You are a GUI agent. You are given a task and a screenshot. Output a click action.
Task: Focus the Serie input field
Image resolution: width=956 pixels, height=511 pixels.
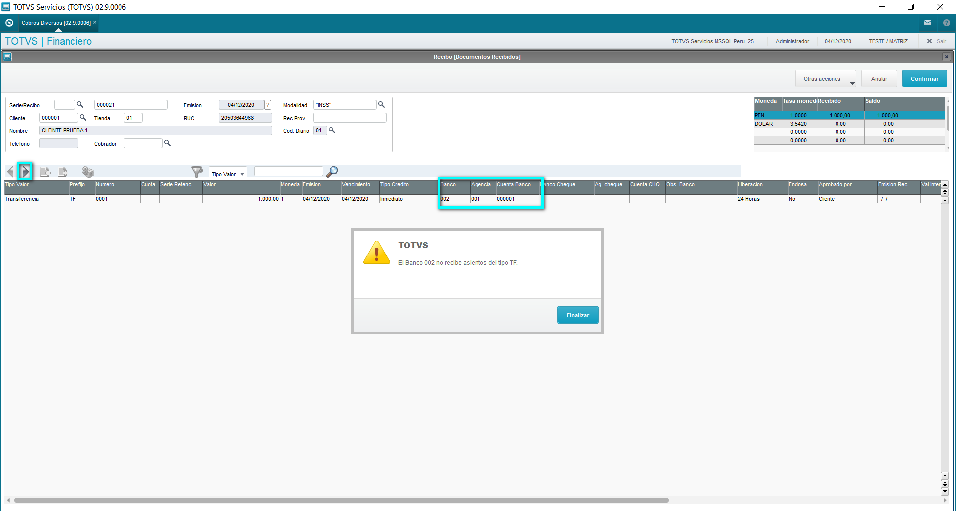point(64,105)
